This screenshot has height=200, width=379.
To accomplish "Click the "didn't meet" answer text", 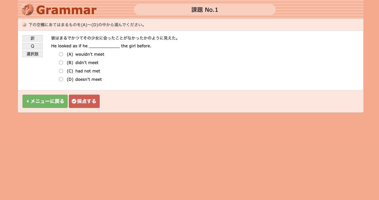I will pyautogui.click(x=87, y=63).
